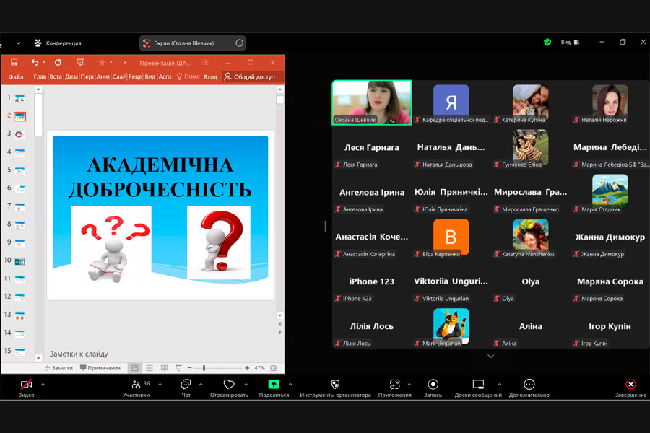
Task: Go to next slide double-arrow button
Action: (279, 332)
